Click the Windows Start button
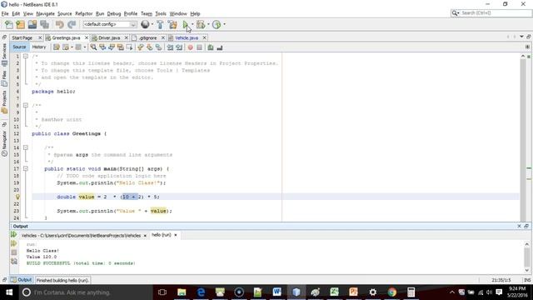This screenshot has width=533, height=300. [9, 292]
